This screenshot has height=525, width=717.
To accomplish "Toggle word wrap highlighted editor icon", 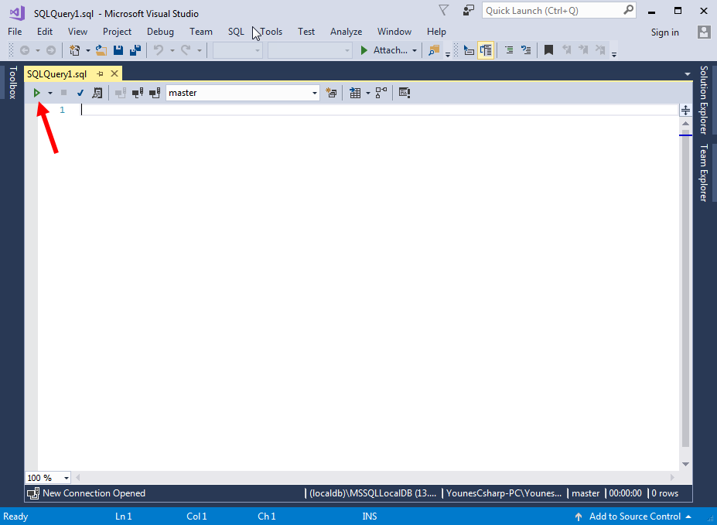I will (x=486, y=49).
